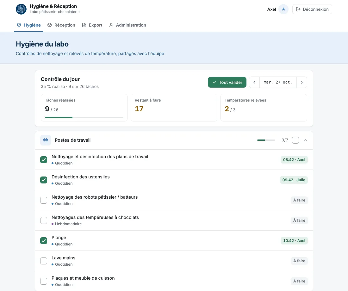Click the Restant à faire card
Image resolution: width=348 pixels, height=291 pixels.
174,108
